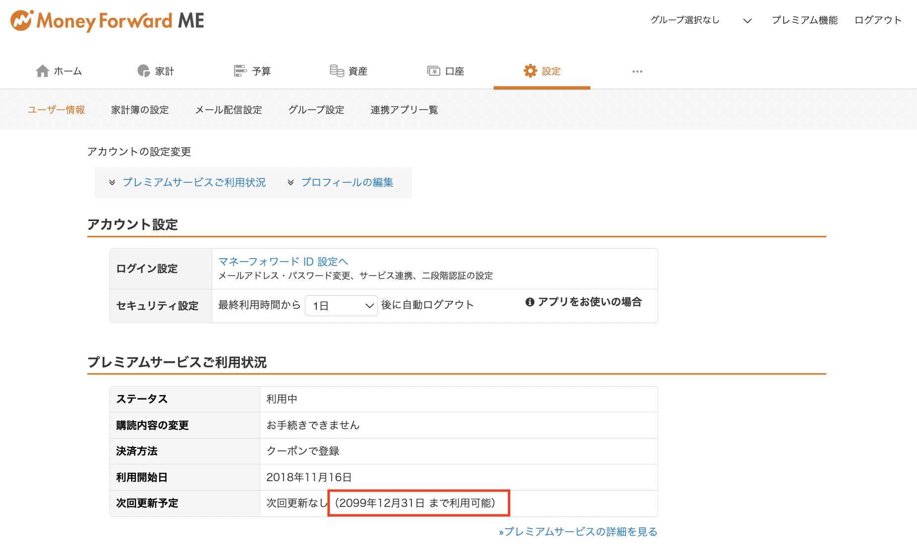This screenshot has height=556, width=917.
Task: Open the 資産 tab
Action: [349, 71]
